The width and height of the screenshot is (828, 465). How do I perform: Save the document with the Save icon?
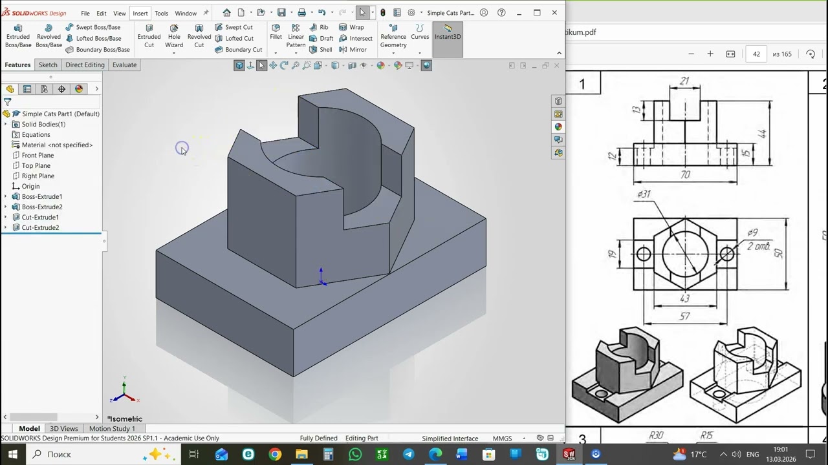click(281, 13)
